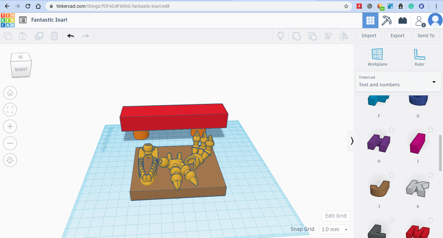Delete the selected shape

pos(54,36)
